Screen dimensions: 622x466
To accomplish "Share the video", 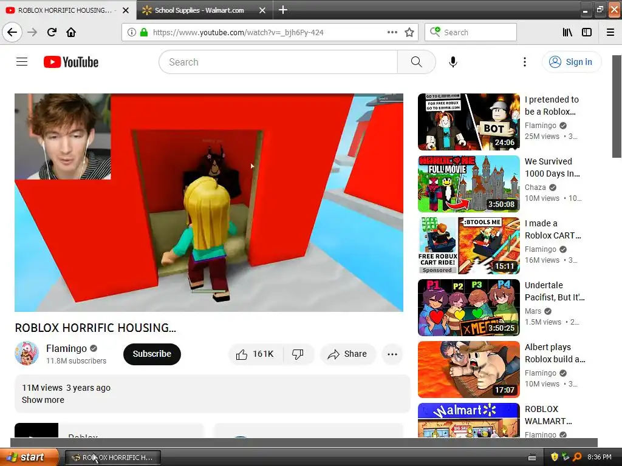I will [347, 354].
